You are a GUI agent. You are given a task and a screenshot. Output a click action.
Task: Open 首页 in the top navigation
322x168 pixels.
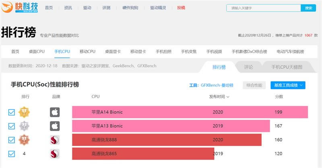pos(49,8)
